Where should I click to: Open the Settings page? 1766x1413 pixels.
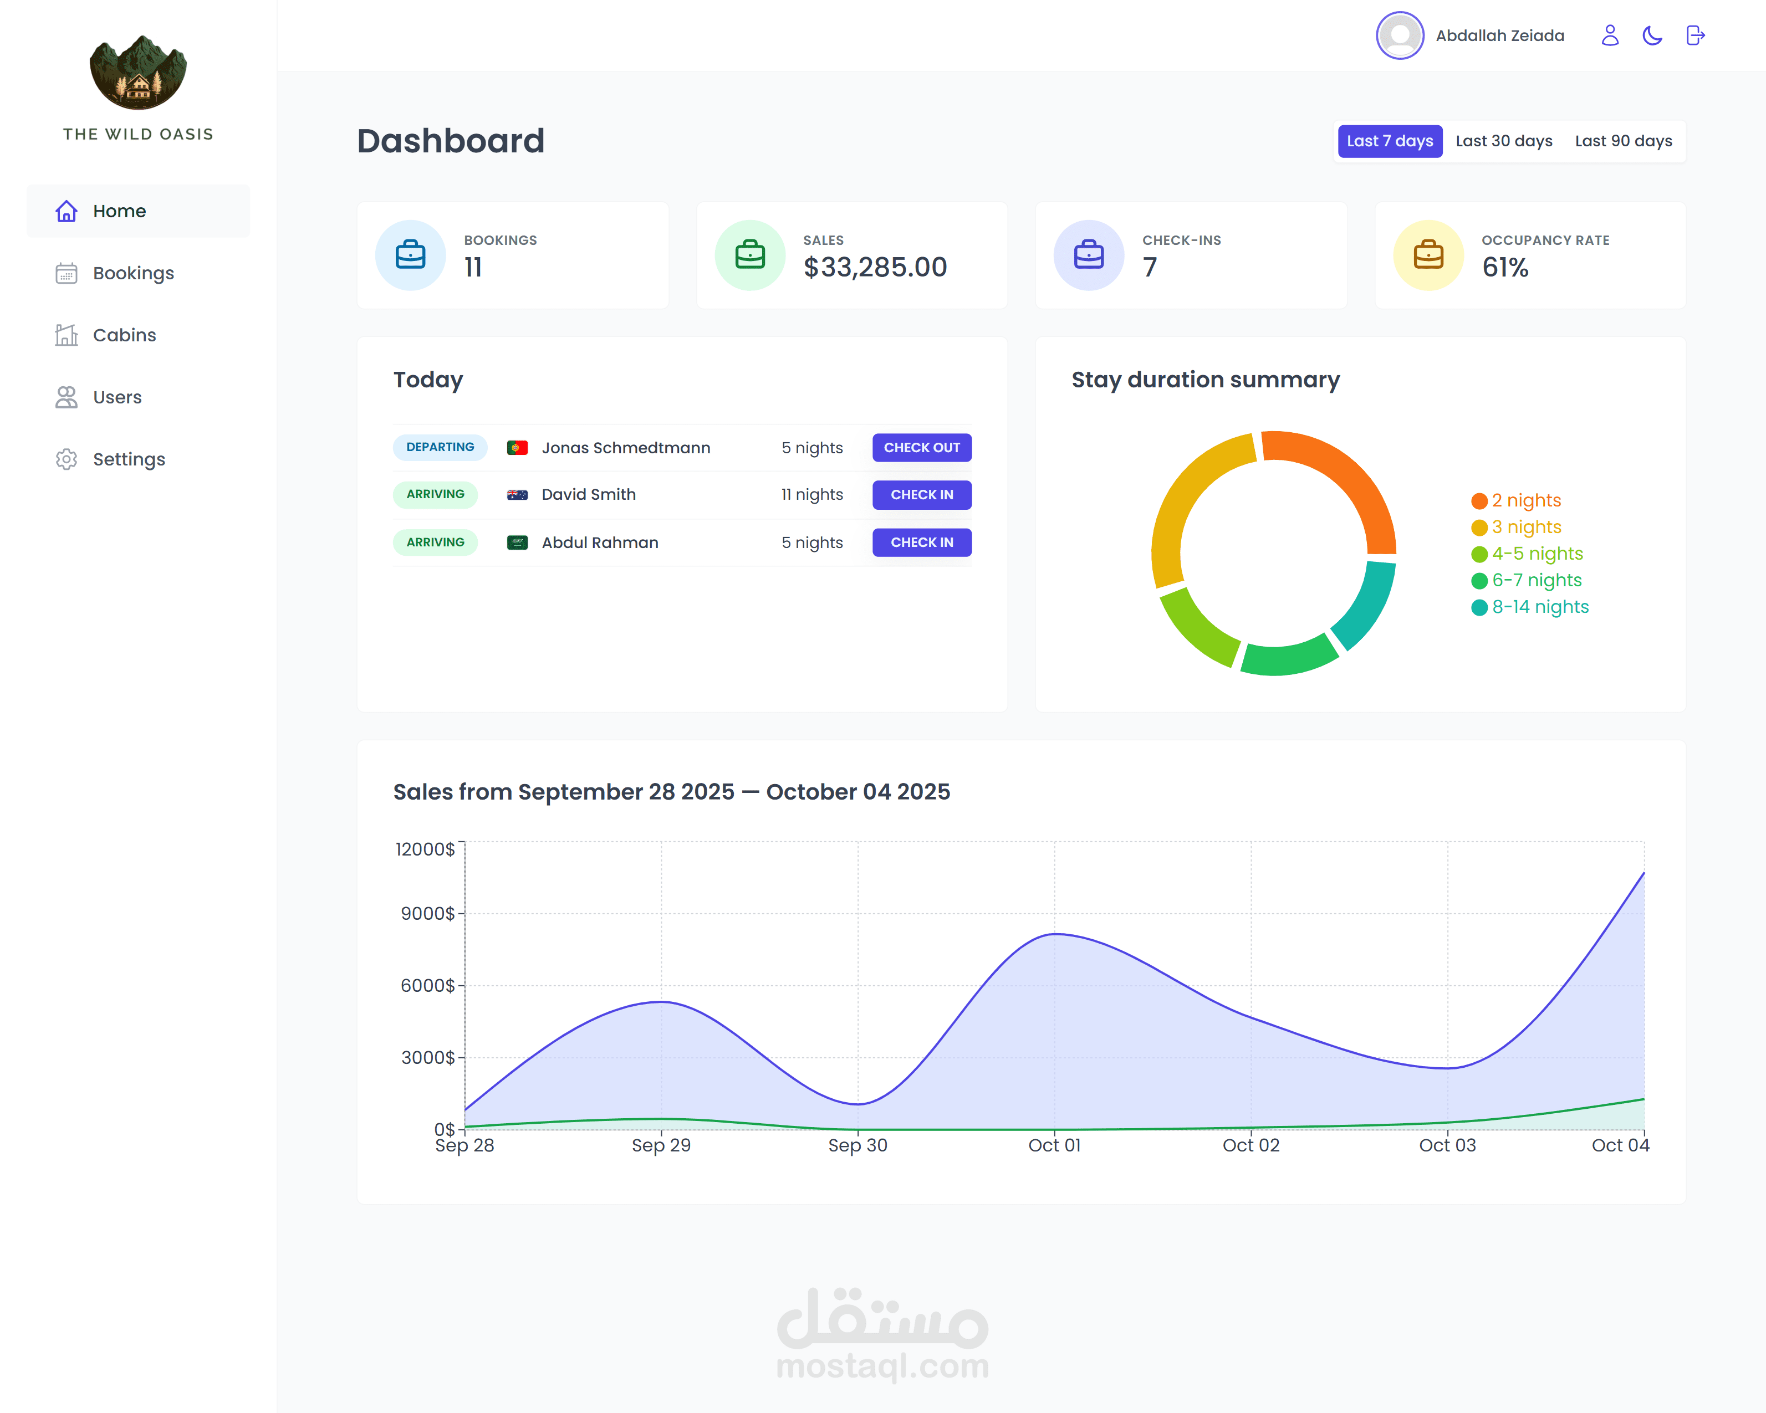click(129, 459)
